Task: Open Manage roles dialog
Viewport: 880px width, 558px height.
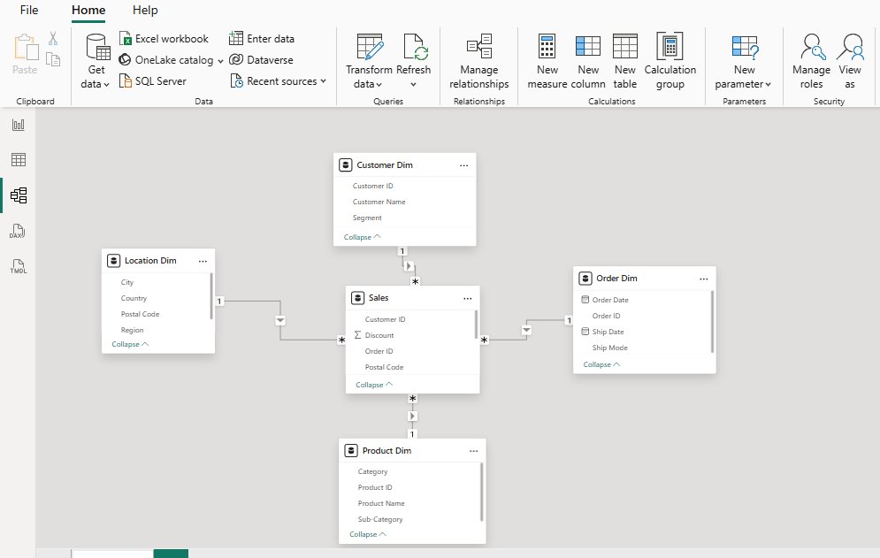Action: tap(812, 61)
